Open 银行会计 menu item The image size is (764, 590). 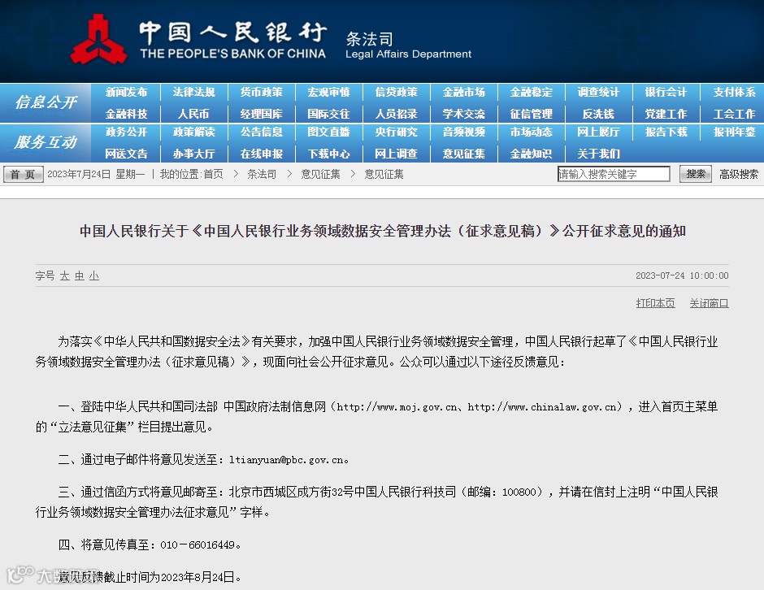[x=666, y=92]
